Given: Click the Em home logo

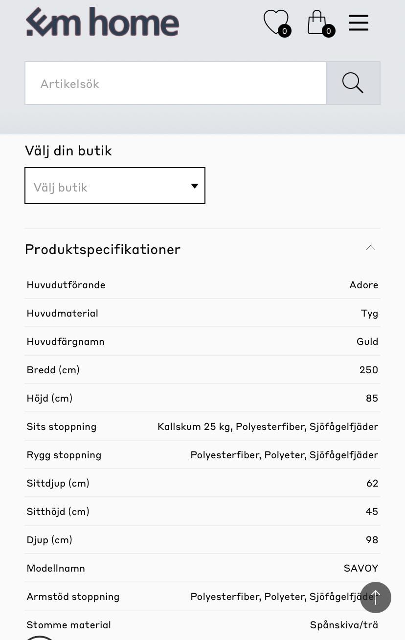Looking at the screenshot, I should (103, 22).
